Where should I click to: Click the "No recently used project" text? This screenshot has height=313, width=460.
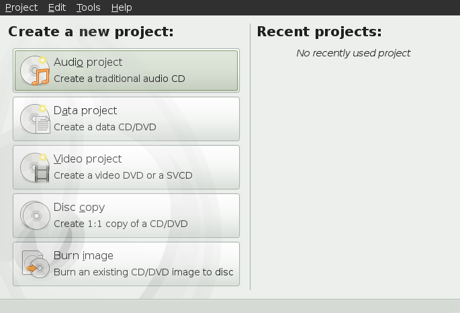tap(353, 53)
